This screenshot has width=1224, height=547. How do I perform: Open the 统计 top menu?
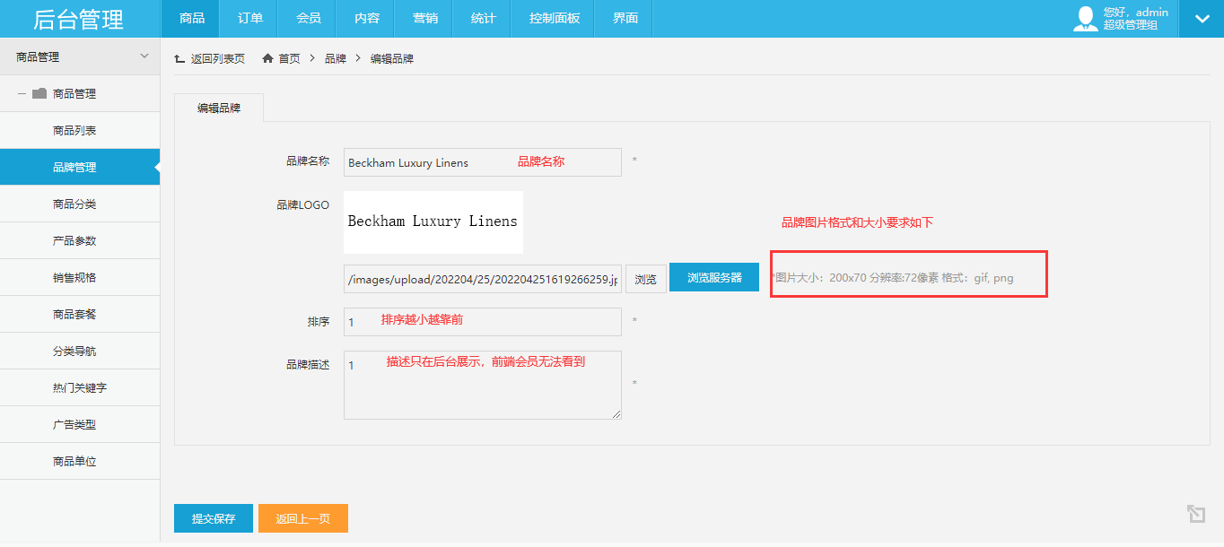pos(483,19)
